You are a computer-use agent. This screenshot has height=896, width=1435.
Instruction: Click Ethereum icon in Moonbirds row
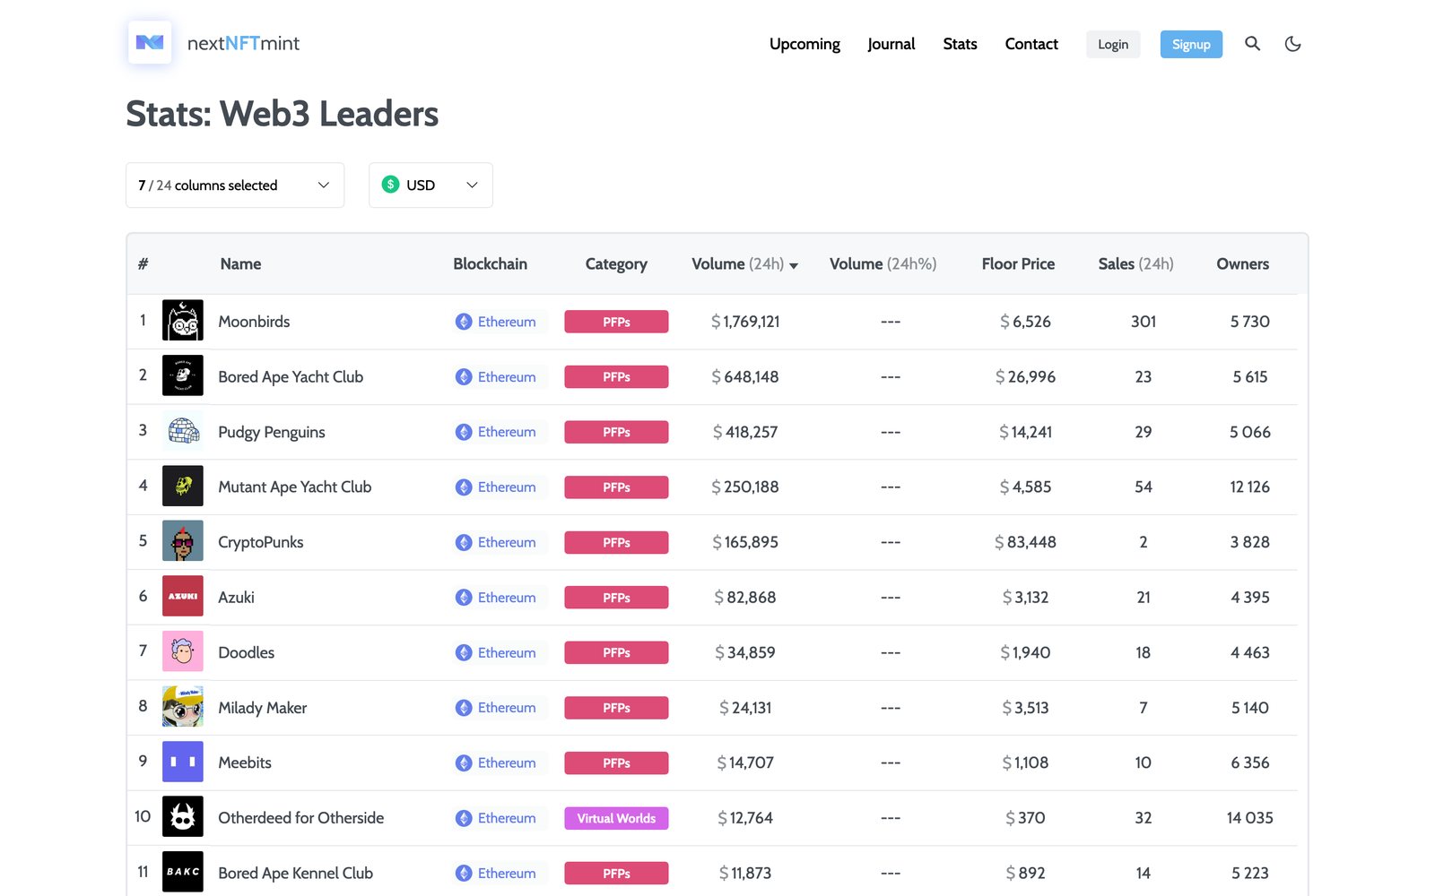(x=464, y=322)
